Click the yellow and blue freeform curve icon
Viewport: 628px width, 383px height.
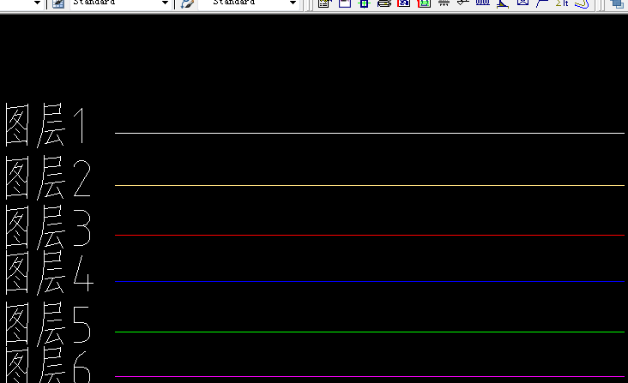[582, 3]
